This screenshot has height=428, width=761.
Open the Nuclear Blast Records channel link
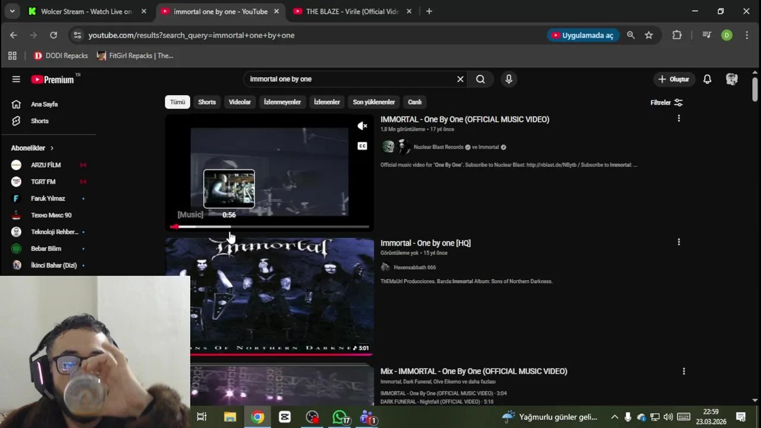point(438,147)
